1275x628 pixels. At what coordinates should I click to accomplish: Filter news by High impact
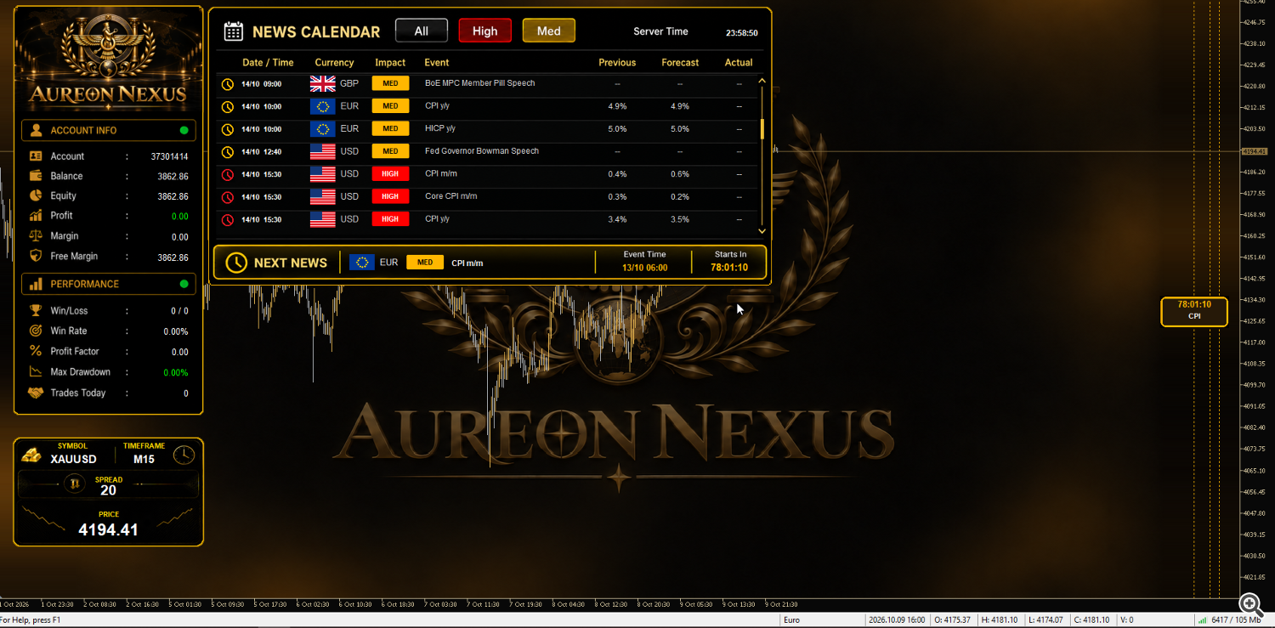(485, 31)
